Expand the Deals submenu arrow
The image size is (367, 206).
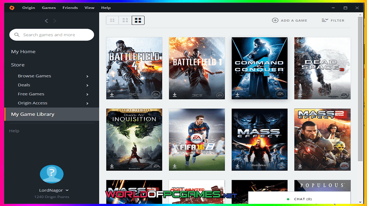click(x=87, y=85)
